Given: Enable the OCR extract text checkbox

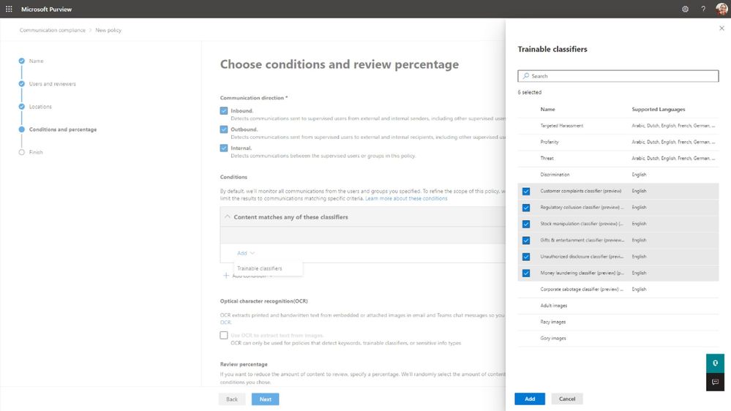Looking at the screenshot, I should [x=224, y=336].
